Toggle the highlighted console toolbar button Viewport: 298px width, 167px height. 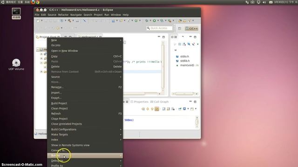[157, 109]
